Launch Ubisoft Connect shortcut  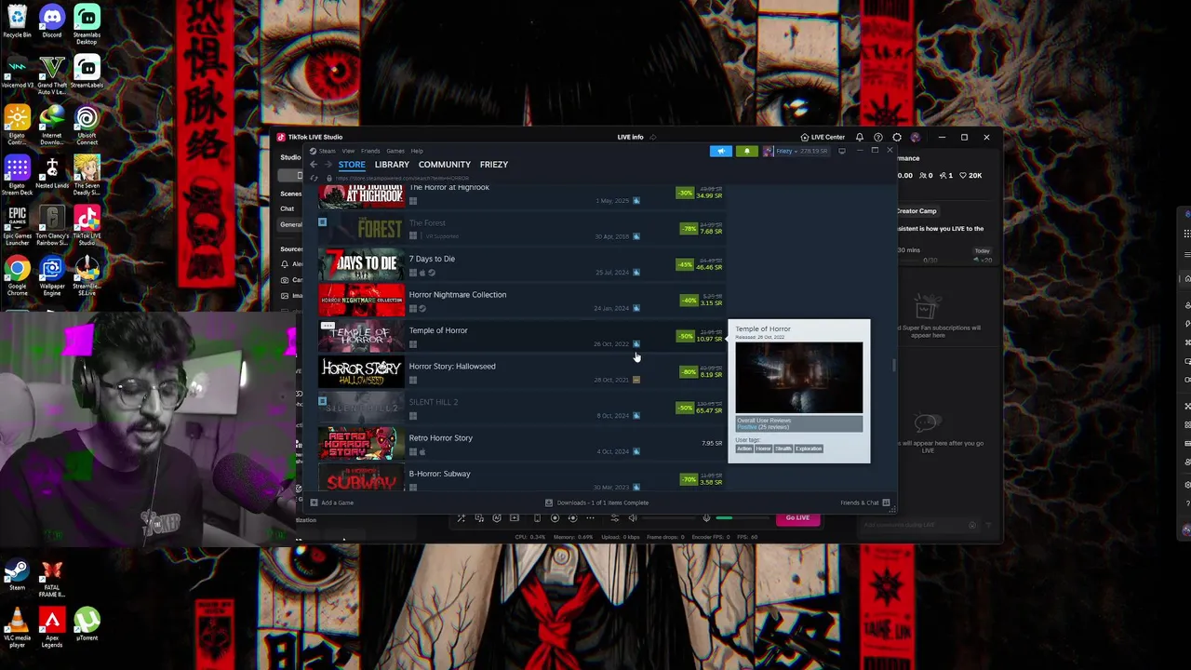click(87, 126)
